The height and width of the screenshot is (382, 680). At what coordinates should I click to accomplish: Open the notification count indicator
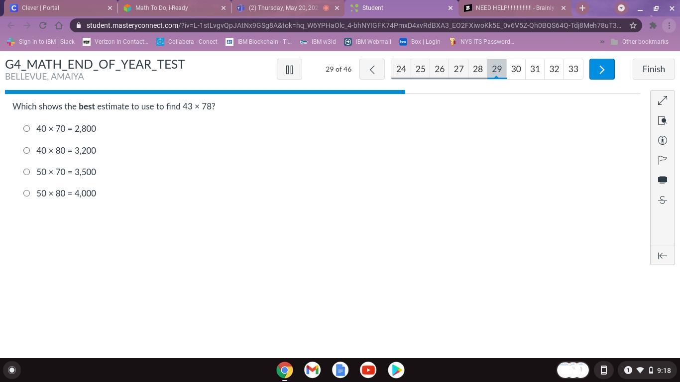(628, 370)
